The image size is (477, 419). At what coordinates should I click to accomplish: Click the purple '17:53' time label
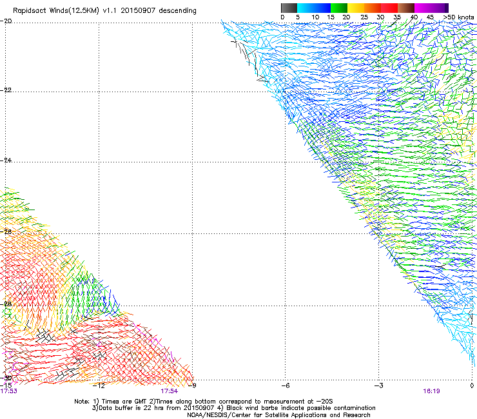pos(9,391)
